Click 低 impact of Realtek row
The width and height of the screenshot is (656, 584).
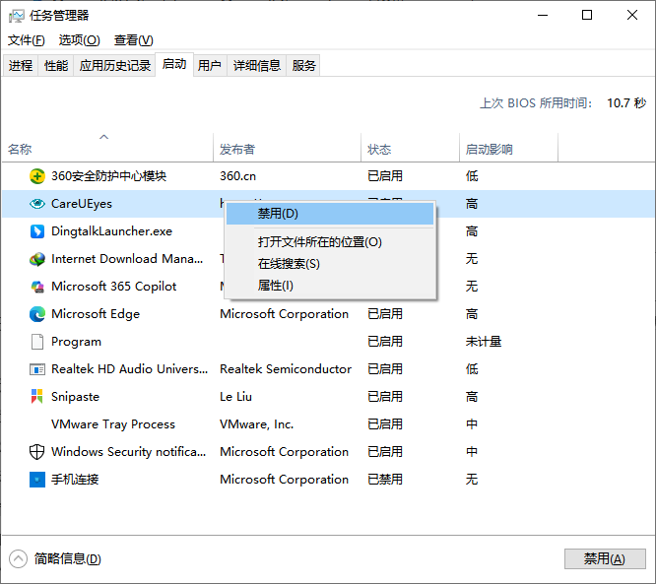472,369
